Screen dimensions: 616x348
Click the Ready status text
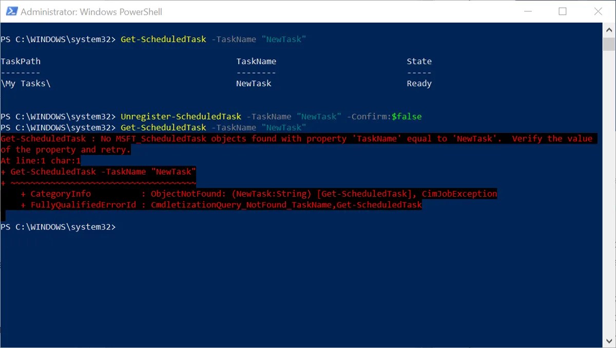coord(419,83)
